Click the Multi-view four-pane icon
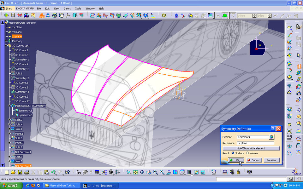The height and width of the screenshot is (189, 303). tap(175, 172)
